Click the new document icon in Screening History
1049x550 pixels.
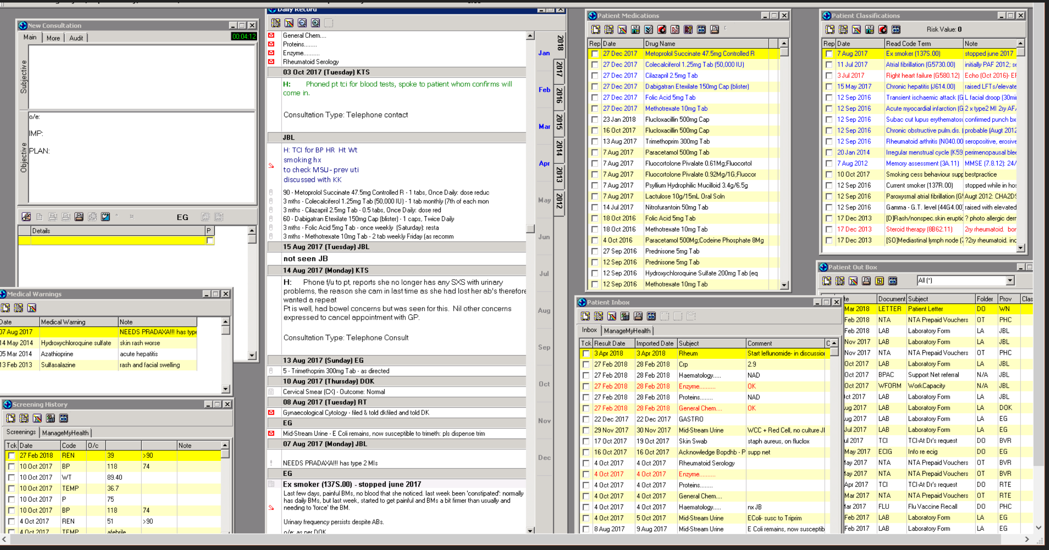coord(11,418)
